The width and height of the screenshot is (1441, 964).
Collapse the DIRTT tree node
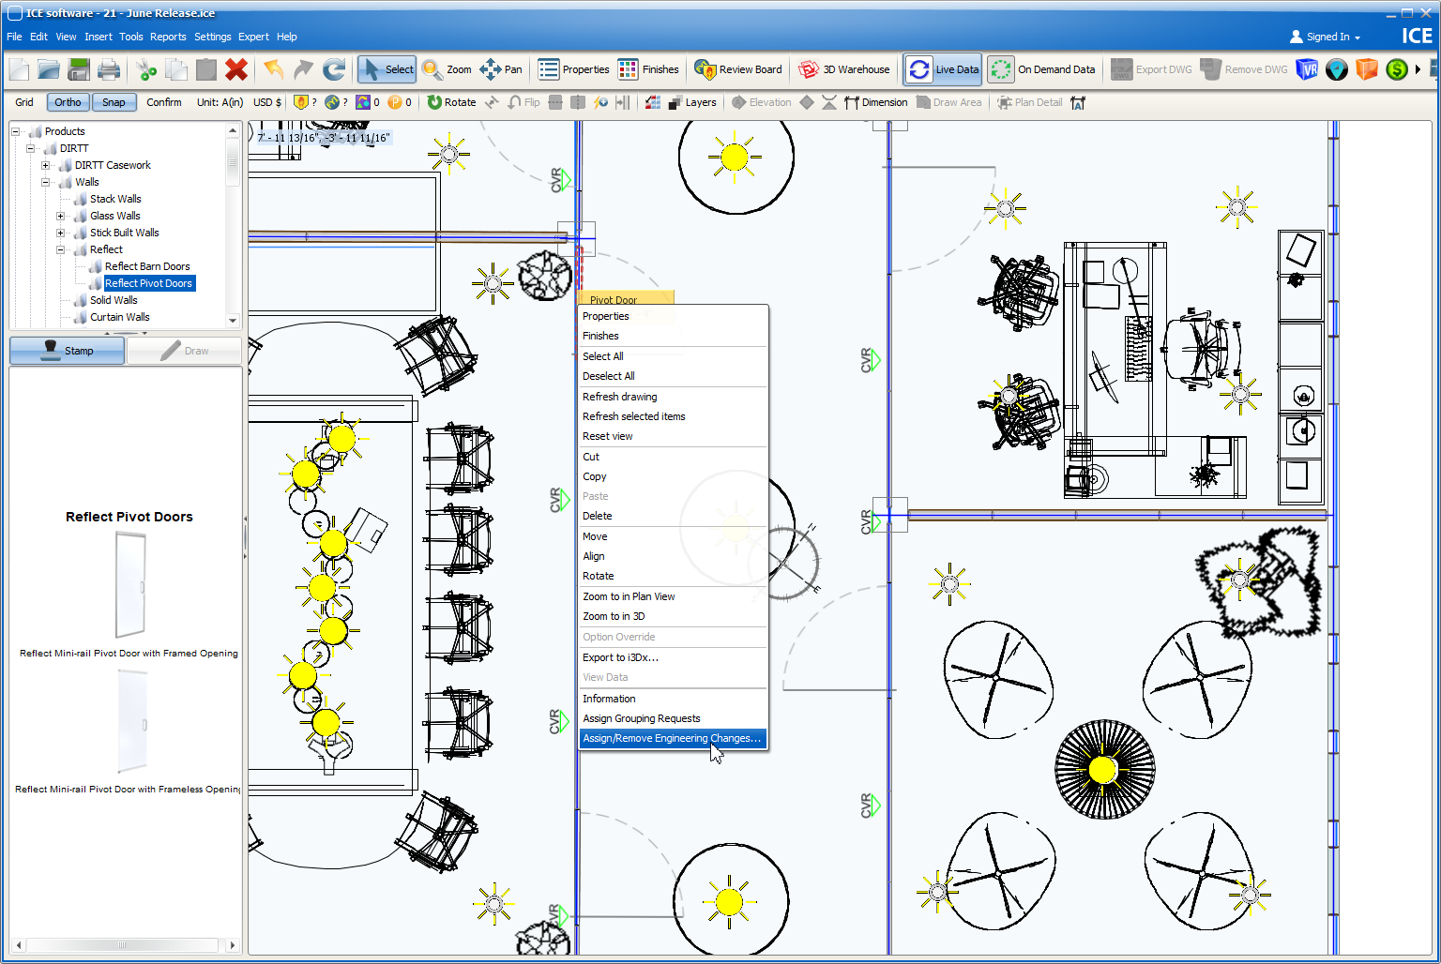(x=31, y=148)
